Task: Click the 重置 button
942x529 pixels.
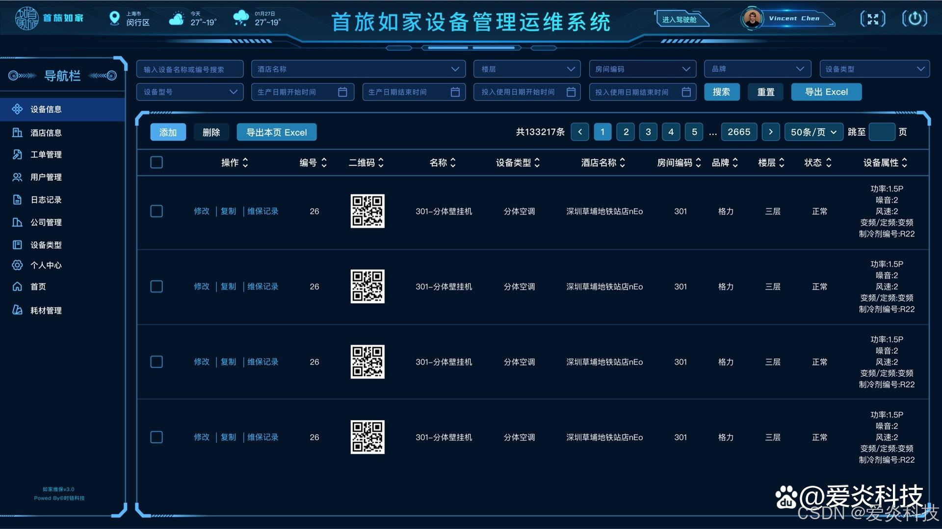Action: coord(766,92)
